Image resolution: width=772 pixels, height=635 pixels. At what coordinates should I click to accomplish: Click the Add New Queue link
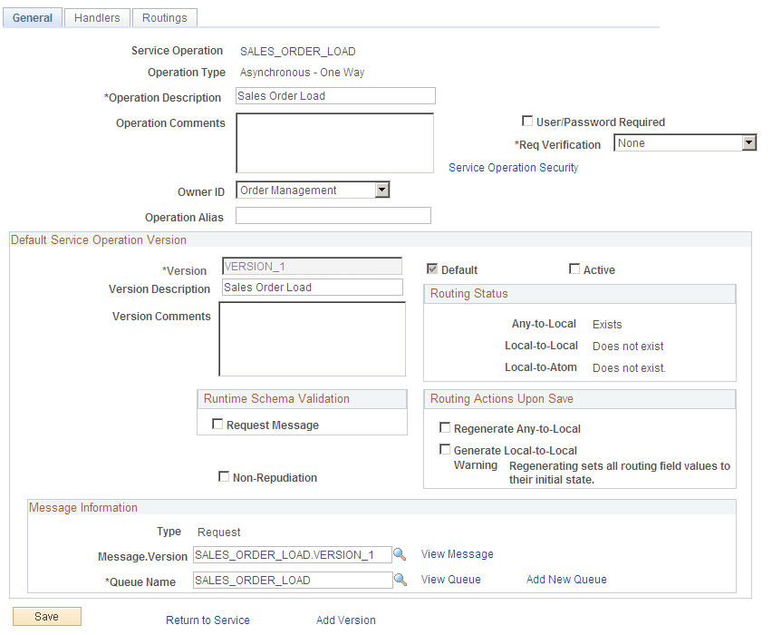coord(565,579)
